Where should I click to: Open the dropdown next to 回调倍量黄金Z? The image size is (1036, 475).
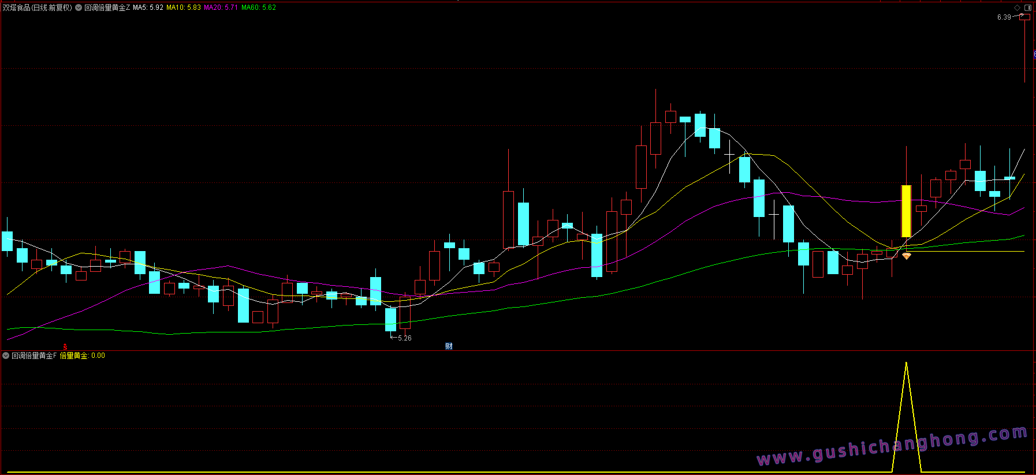click(79, 8)
